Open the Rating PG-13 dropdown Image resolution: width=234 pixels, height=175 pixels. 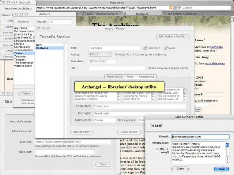pos(100,54)
